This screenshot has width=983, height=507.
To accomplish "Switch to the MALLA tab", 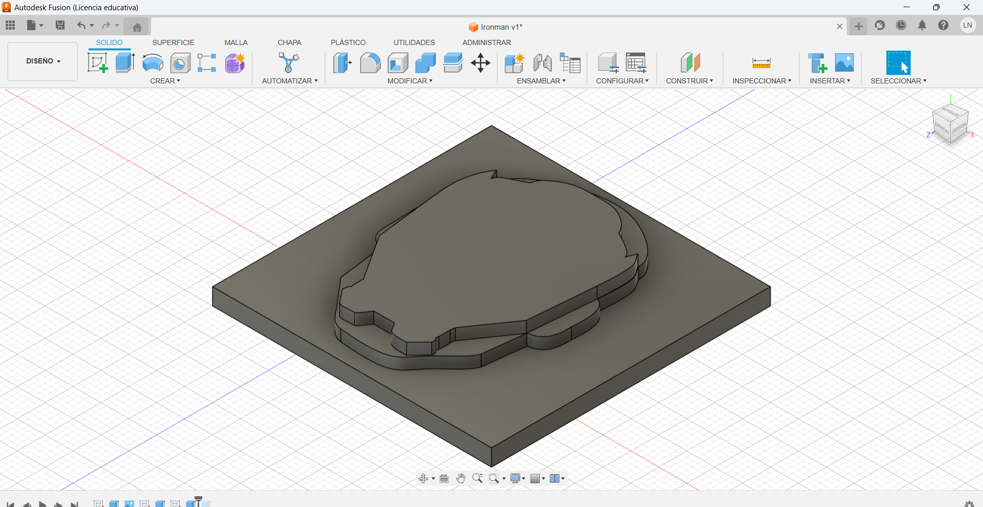I will 236,42.
